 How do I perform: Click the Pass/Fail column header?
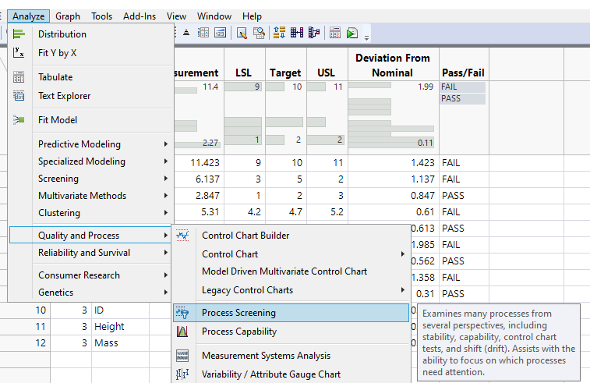click(463, 73)
